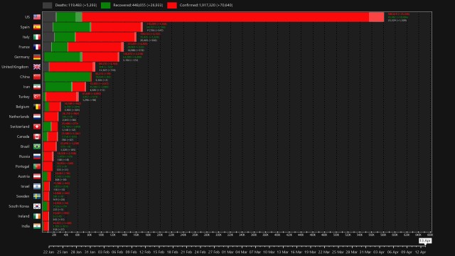Click the Canada flag icon
Image resolution: width=455 pixels, height=256 pixels.
[37, 137]
